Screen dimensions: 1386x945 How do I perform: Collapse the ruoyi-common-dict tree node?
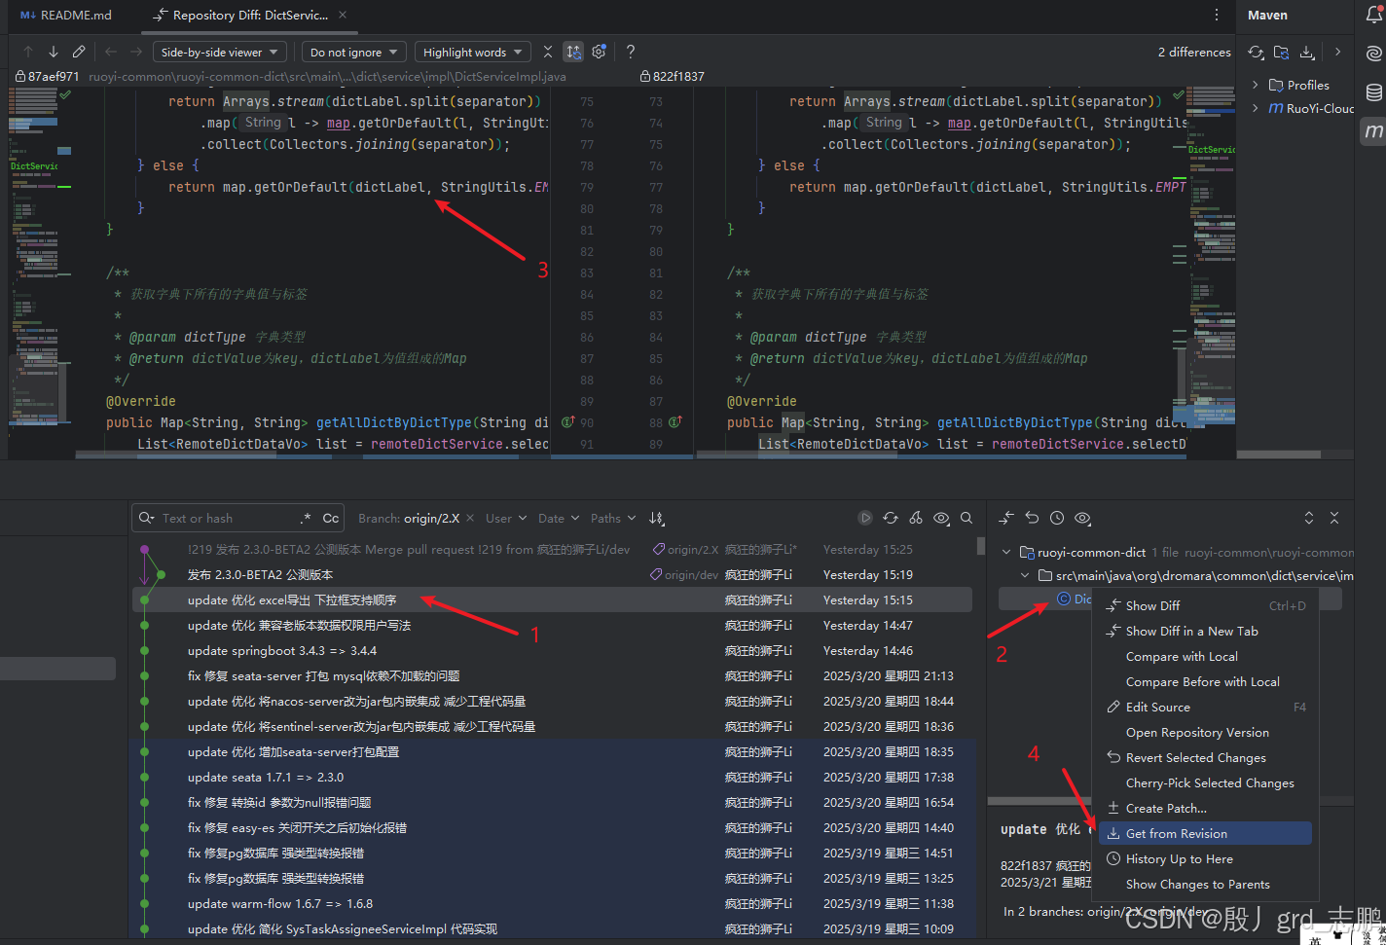[x=1006, y=552]
